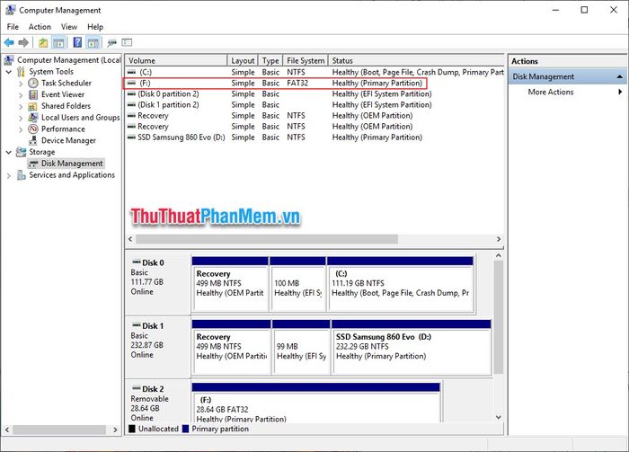Click the Services and Applications icon

click(21, 175)
